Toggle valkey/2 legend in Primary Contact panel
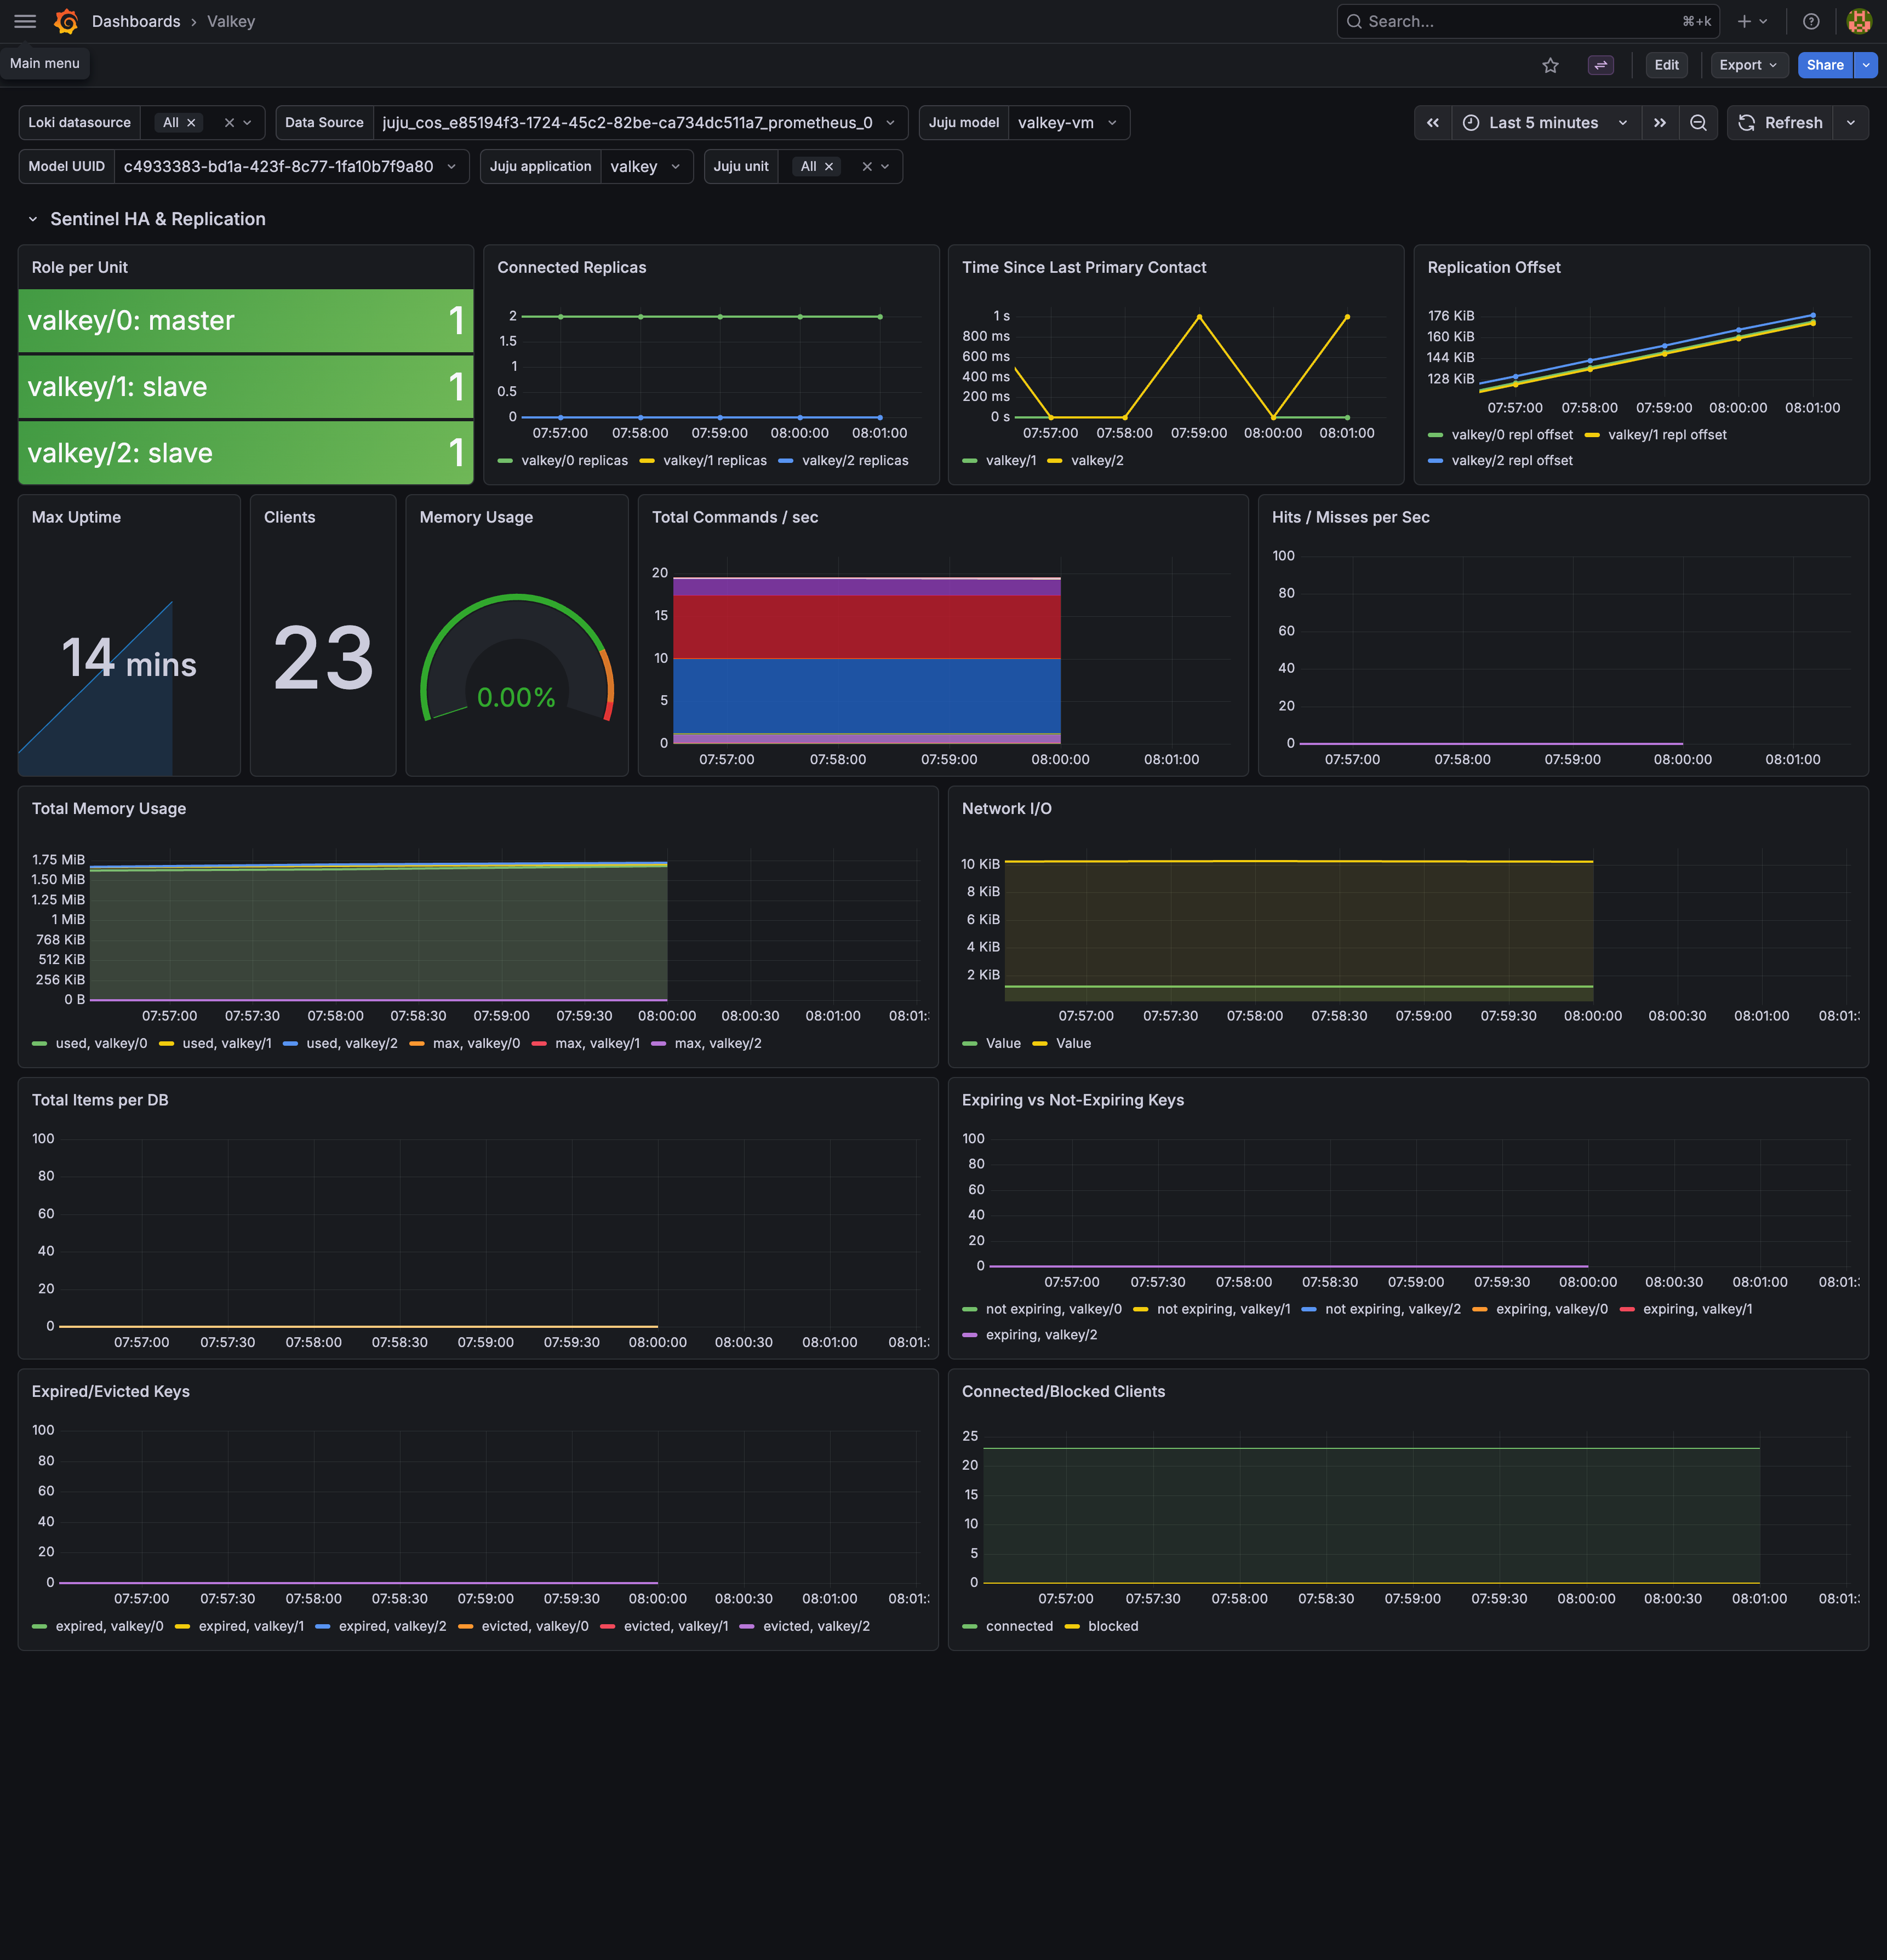 (x=1097, y=461)
